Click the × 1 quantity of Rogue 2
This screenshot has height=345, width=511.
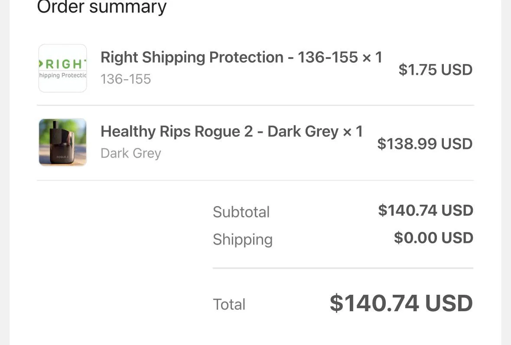point(353,132)
